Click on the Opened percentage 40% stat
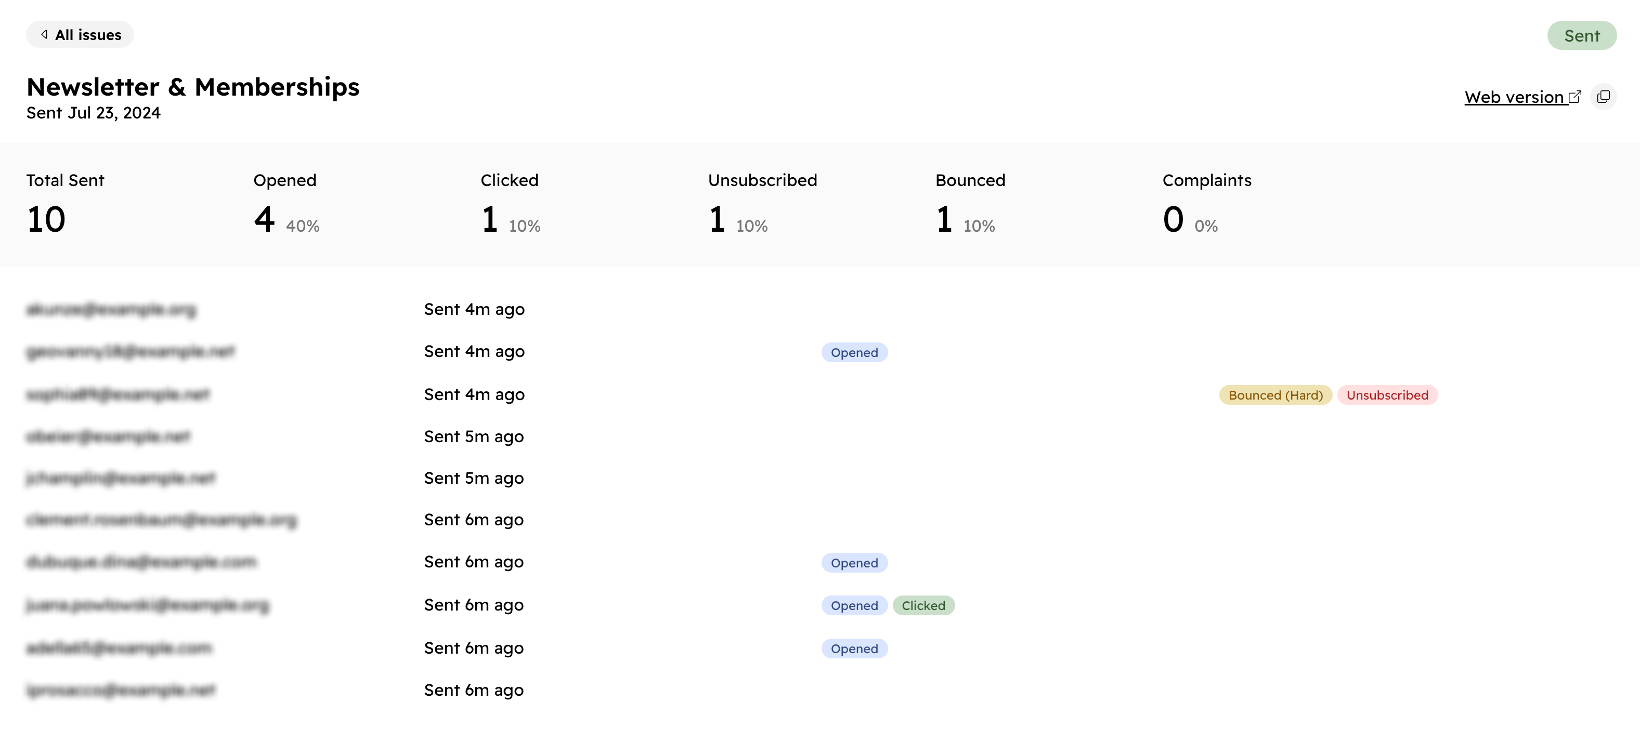Screen dimensions: 1640x742 (x=304, y=224)
